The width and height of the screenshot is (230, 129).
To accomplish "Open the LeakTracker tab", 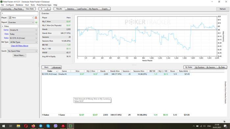I will (x=82, y=9).
